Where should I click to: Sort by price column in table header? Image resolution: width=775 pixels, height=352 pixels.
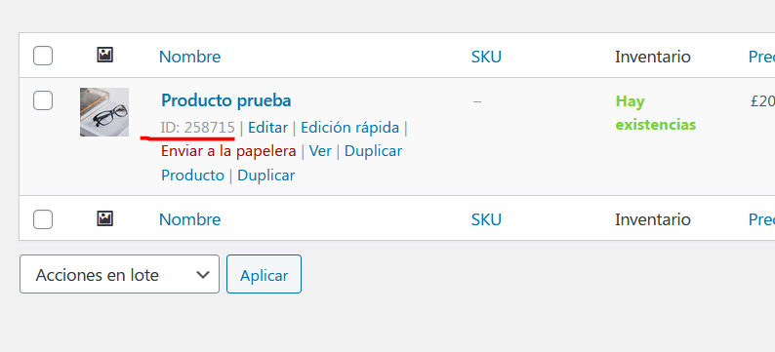click(x=761, y=57)
